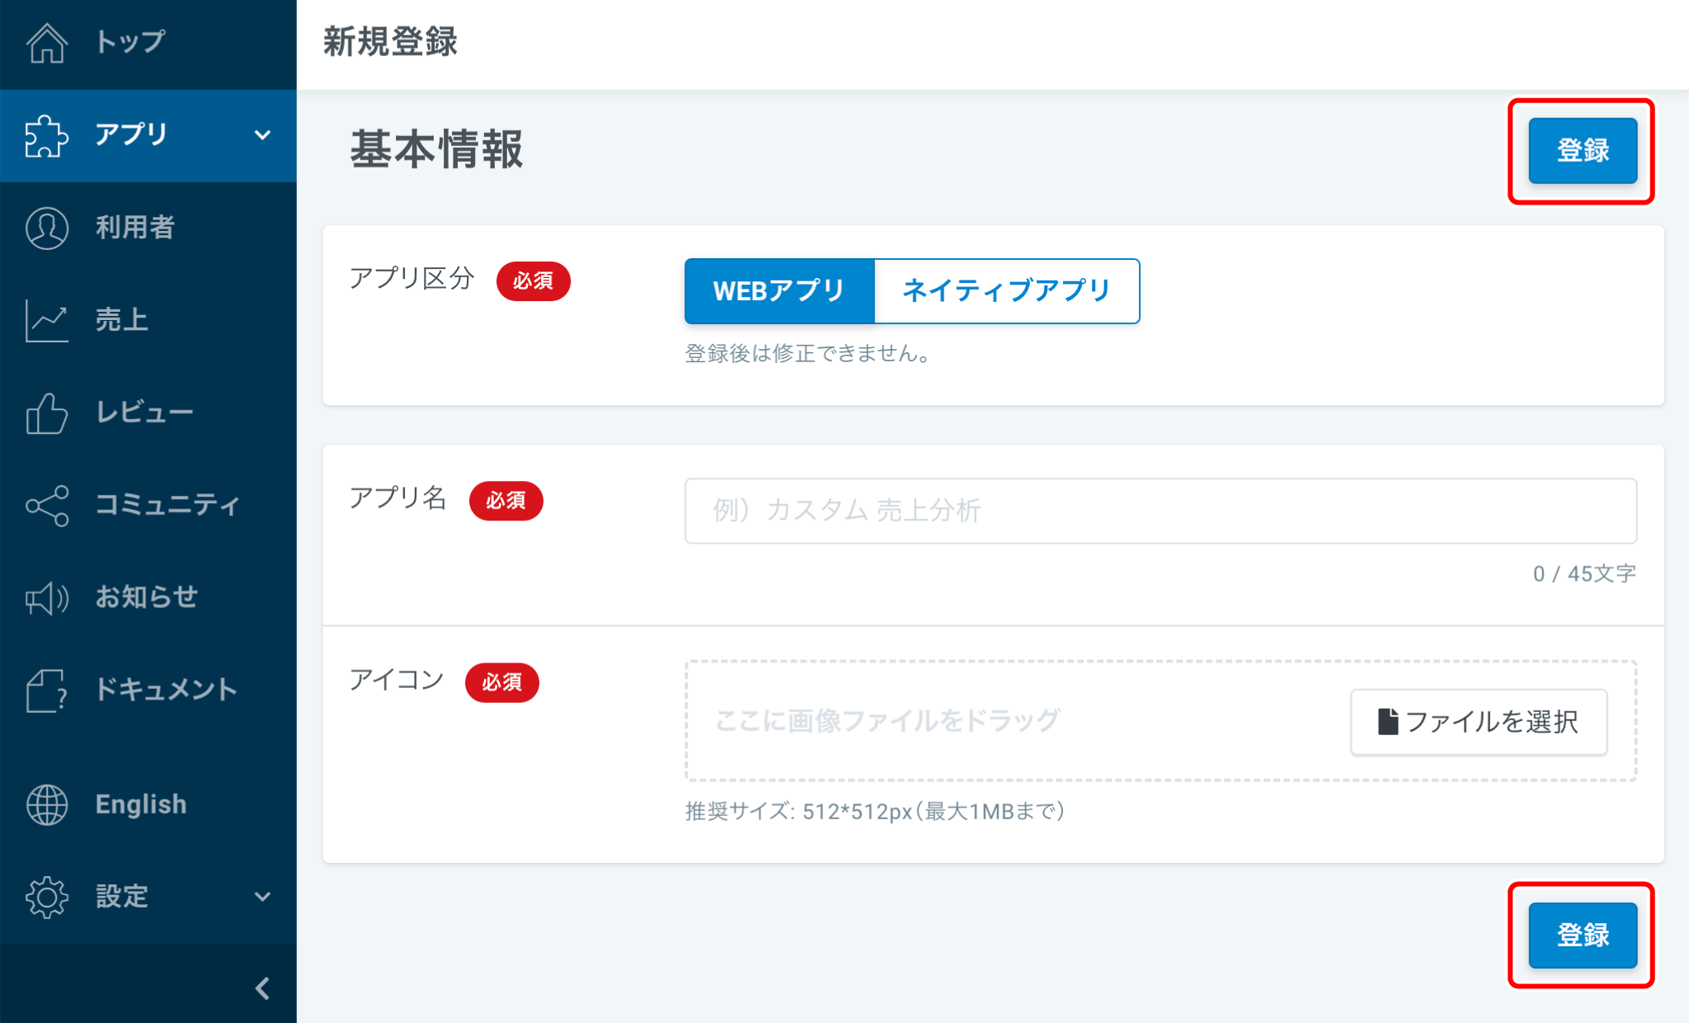This screenshot has height=1023, width=1689.
Task: Click the home icon for トップ
Action: [x=46, y=43]
